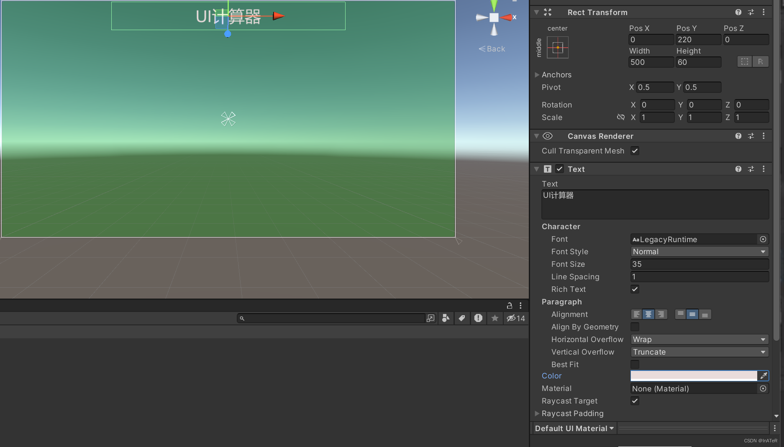This screenshot has width=784, height=447.
Task: Click the Font object picker circle
Action: [x=763, y=239]
